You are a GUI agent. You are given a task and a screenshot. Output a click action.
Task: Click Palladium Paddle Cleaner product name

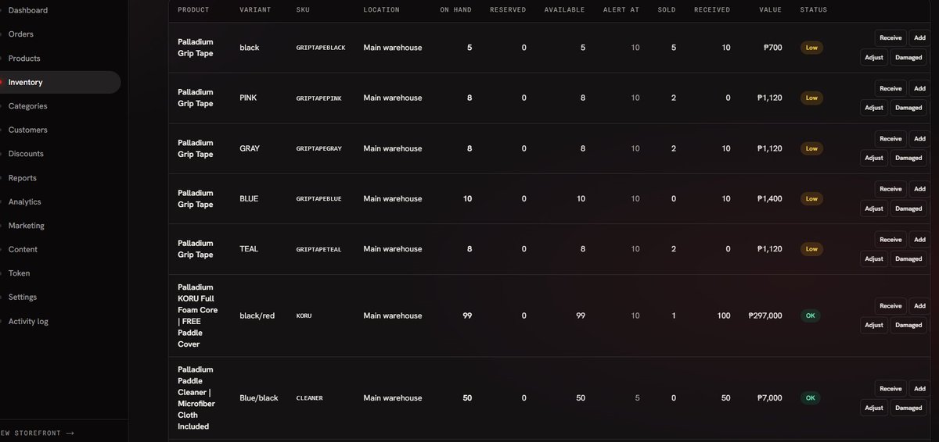(198, 398)
